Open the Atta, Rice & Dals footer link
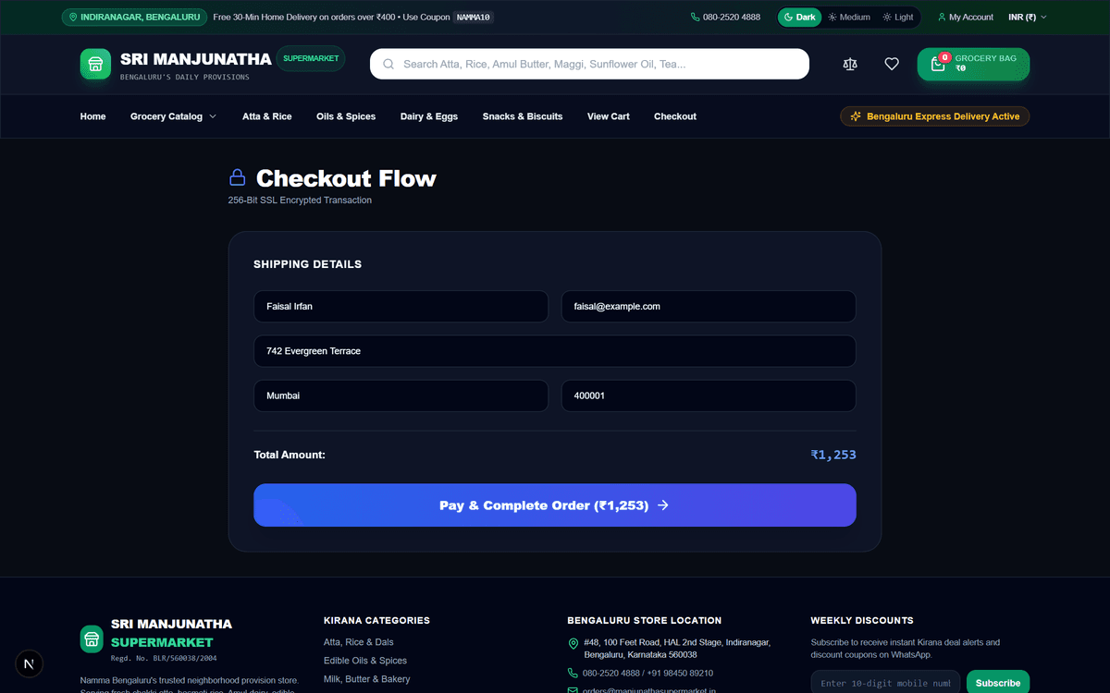Viewport: 1110px width, 693px height. tap(358, 642)
